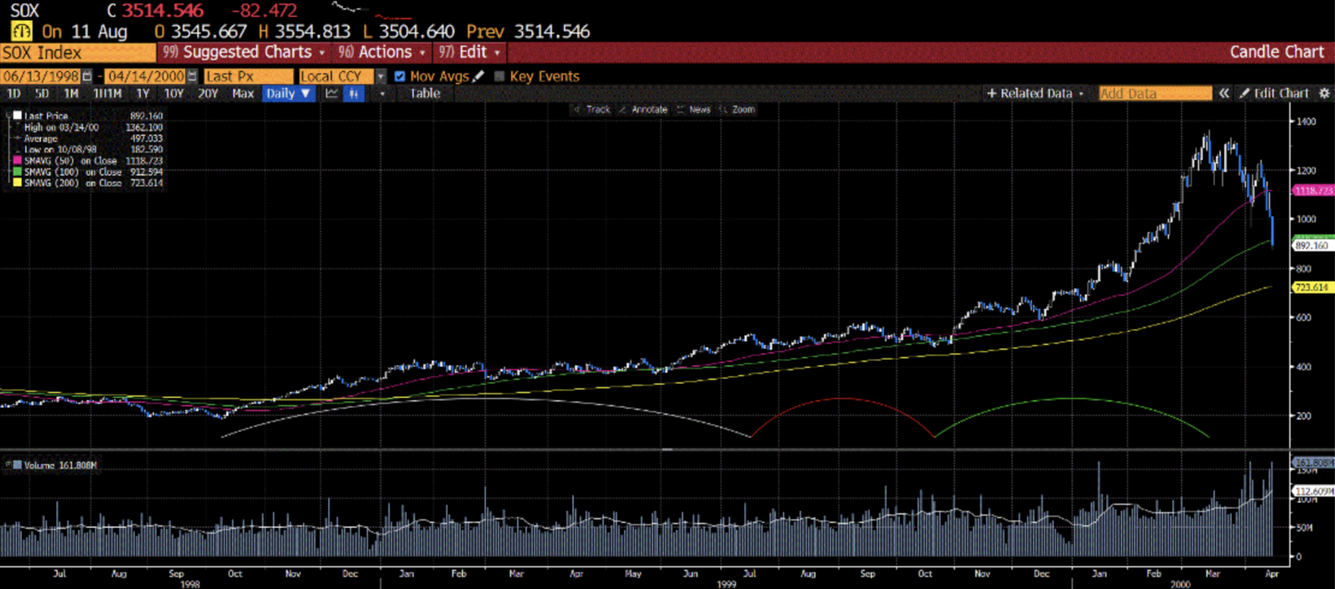
Task: Open the Local CCY currency dropdown
Action: [379, 76]
